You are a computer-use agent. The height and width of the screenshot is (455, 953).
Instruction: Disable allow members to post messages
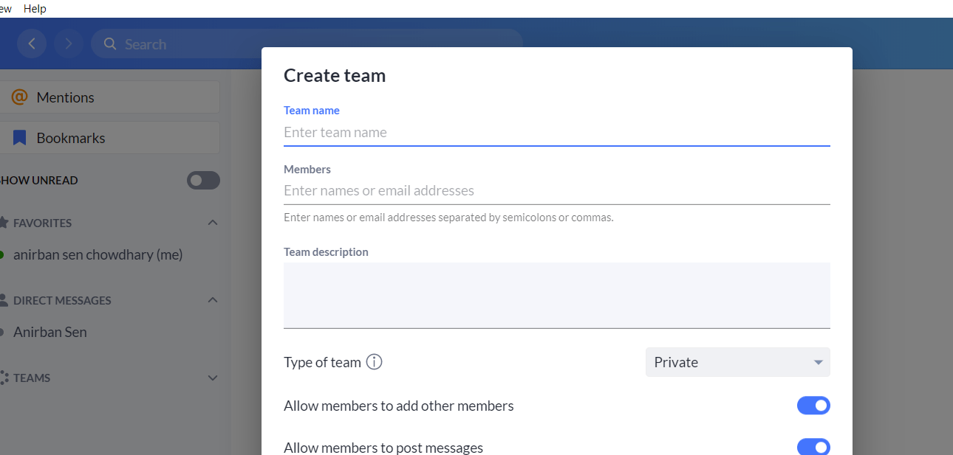pyautogui.click(x=813, y=446)
